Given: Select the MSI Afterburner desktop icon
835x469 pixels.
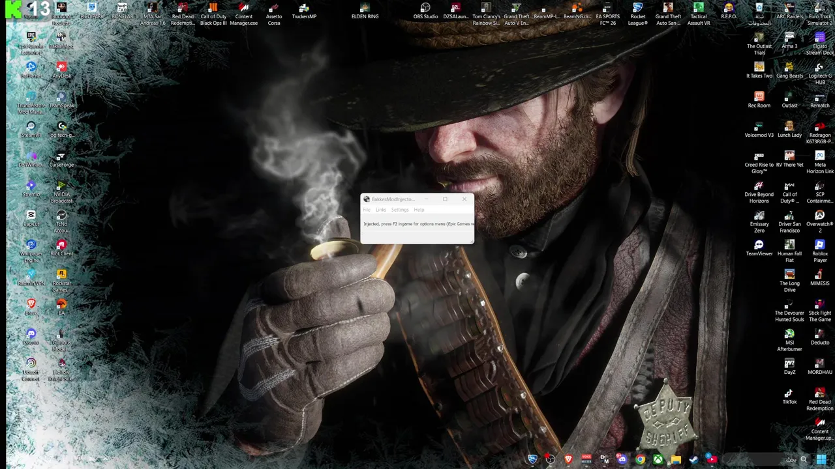Looking at the screenshot, I should click(x=790, y=339).
